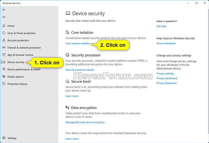Open Security processor details link

pos(80,70)
